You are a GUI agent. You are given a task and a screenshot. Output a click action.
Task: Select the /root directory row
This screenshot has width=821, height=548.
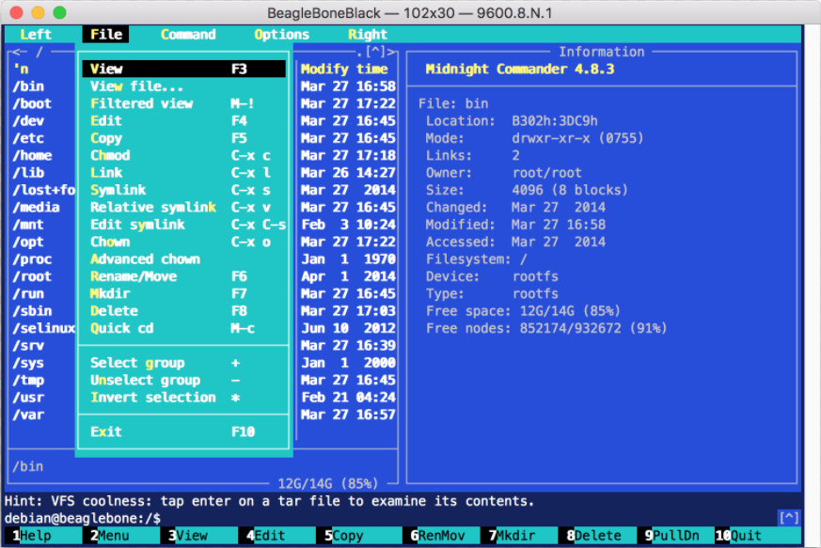click(x=33, y=275)
